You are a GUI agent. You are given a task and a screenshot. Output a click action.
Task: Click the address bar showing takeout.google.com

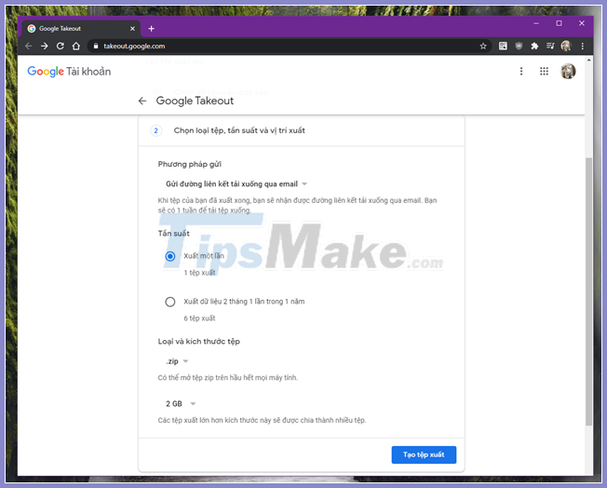pyautogui.click(x=290, y=46)
